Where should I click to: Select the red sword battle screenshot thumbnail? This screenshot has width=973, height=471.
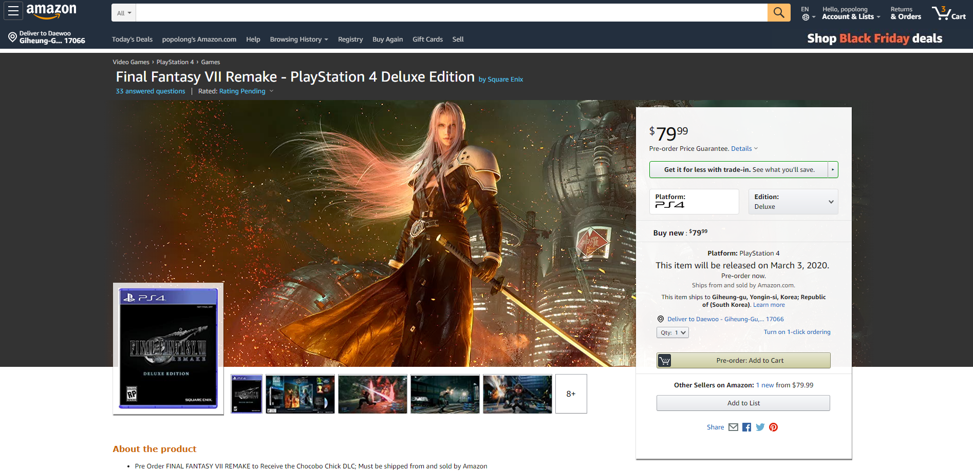(372, 394)
